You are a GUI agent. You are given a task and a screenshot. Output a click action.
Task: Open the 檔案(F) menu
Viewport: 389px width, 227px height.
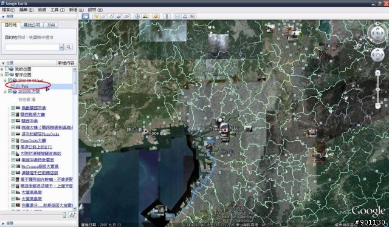pos(9,10)
